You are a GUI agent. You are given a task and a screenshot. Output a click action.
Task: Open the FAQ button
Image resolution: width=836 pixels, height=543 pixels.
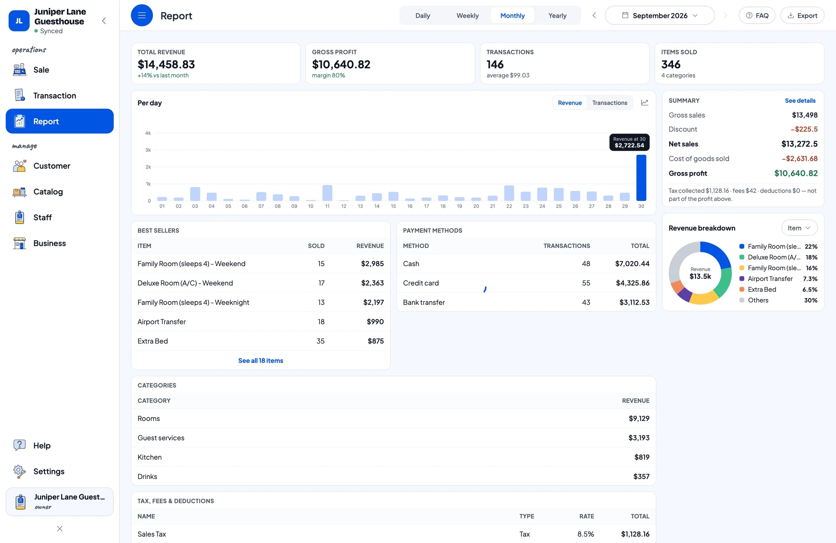(757, 15)
